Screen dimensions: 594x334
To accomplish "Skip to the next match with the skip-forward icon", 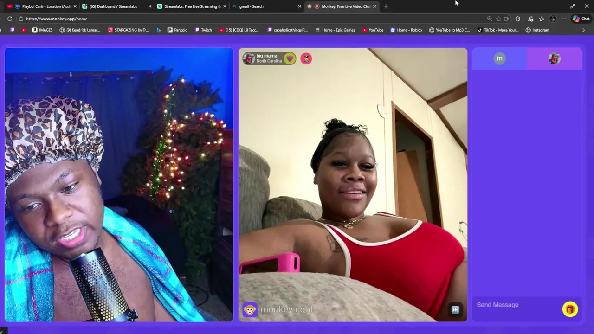I will (x=455, y=310).
